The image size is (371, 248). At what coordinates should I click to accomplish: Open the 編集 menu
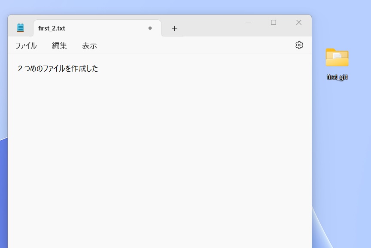(x=59, y=45)
